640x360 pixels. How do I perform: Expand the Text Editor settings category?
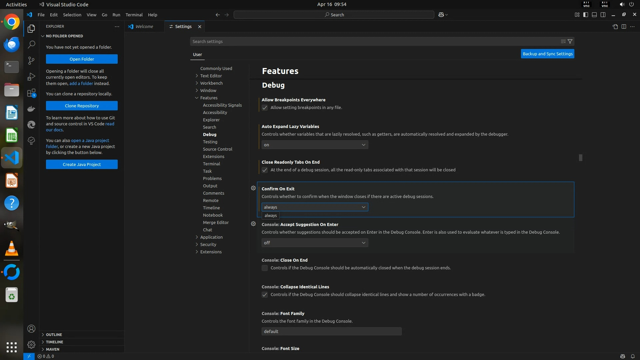pyautogui.click(x=211, y=76)
